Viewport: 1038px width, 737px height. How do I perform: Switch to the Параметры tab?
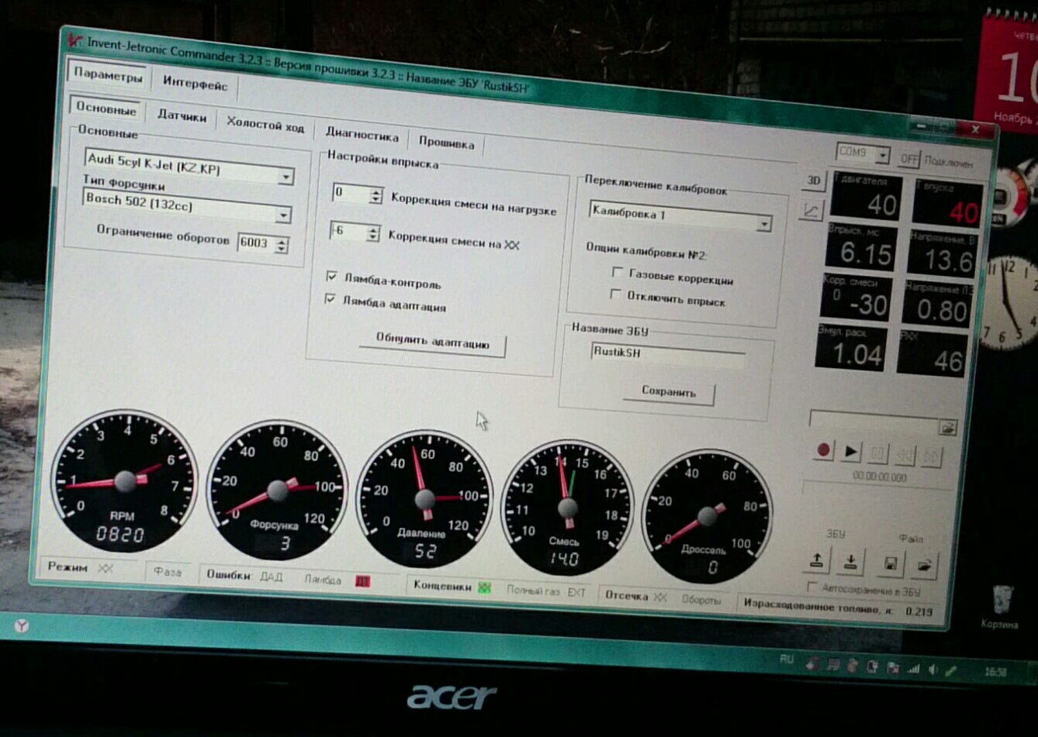click(x=109, y=76)
